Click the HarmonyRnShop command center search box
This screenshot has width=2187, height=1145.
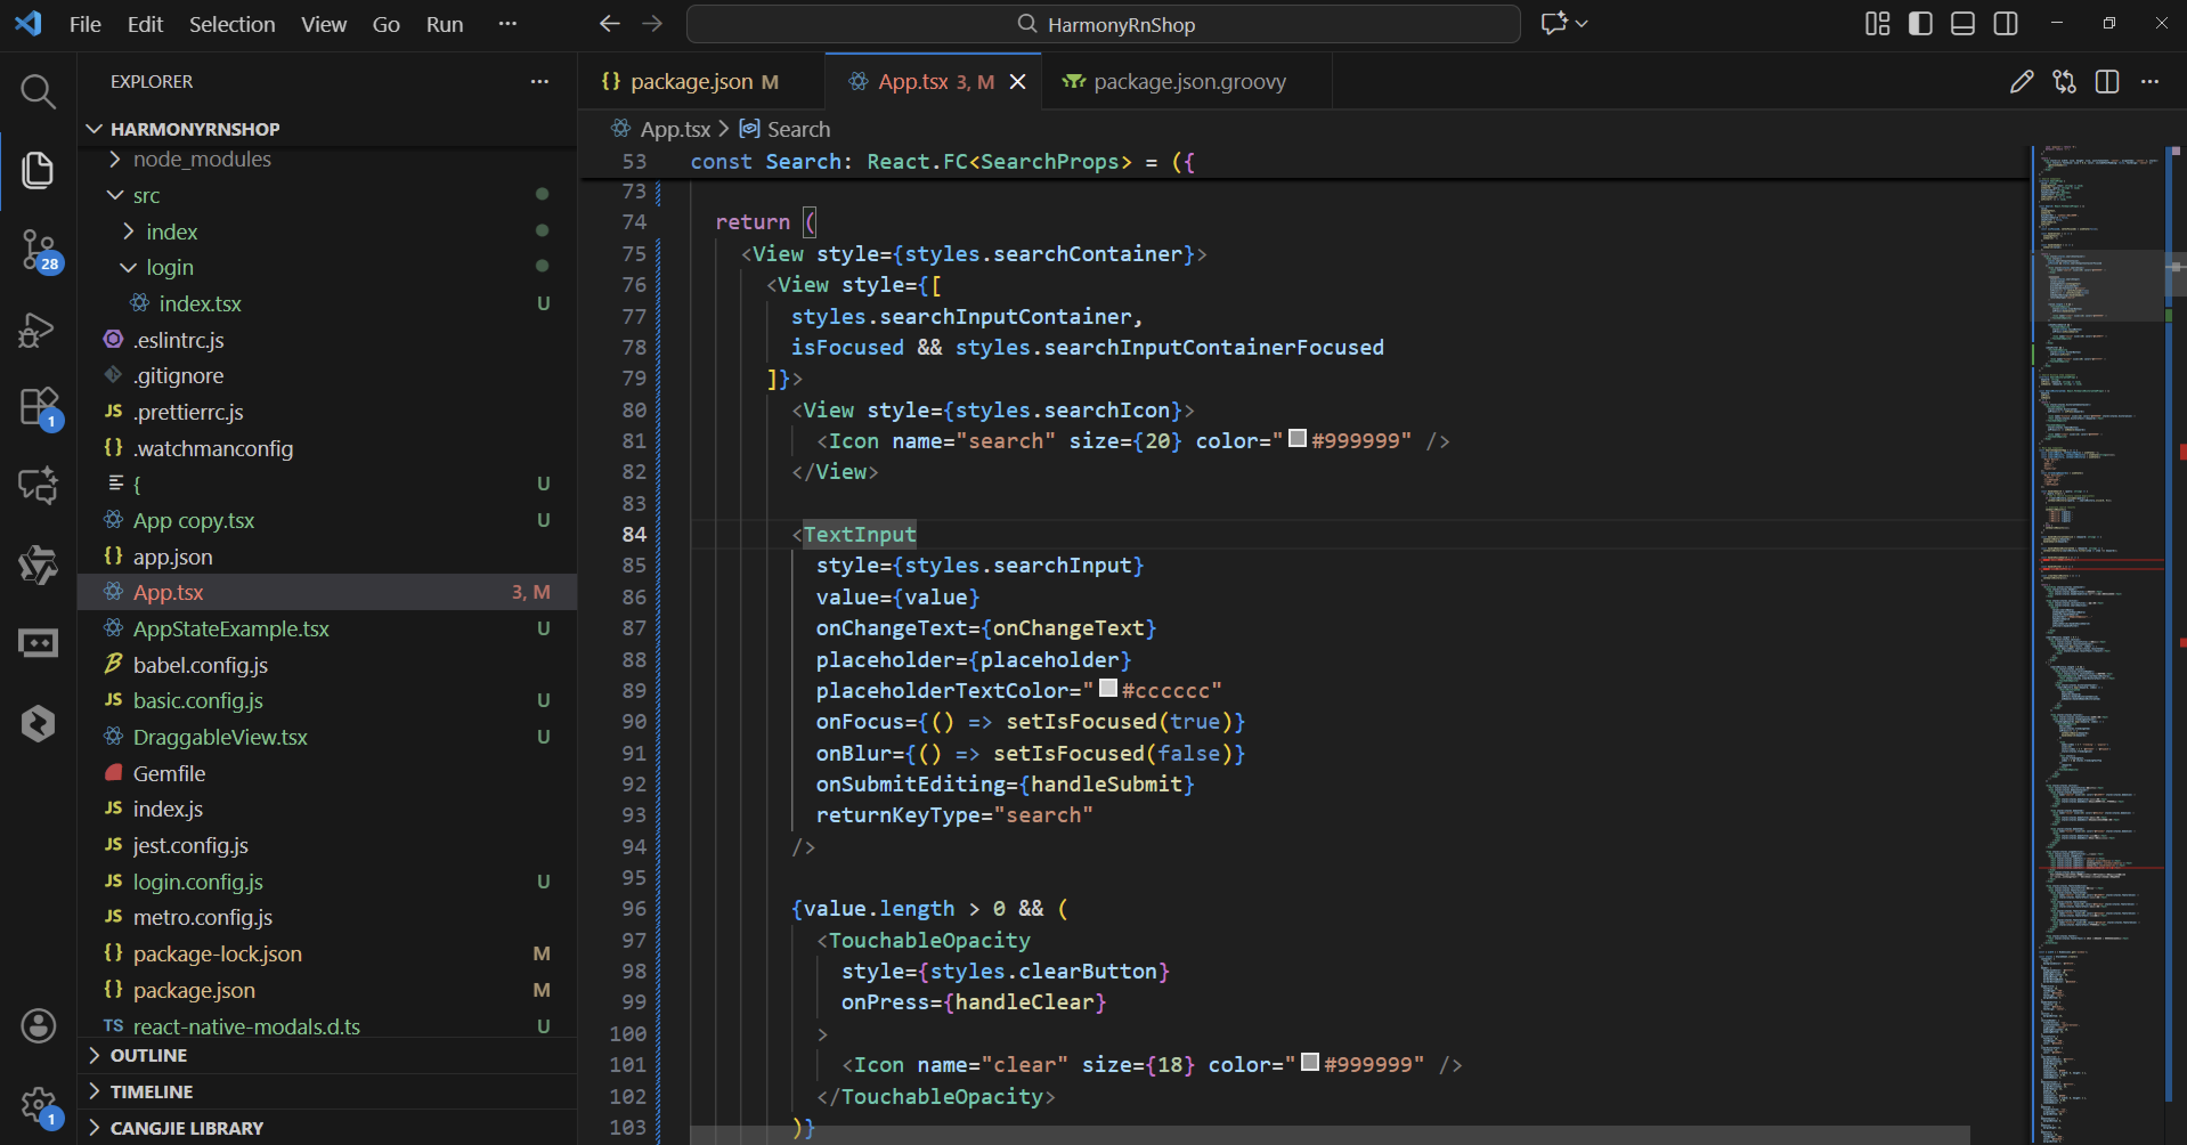(1103, 24)
